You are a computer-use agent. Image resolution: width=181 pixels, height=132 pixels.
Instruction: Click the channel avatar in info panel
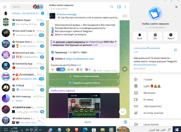(155, 13)
